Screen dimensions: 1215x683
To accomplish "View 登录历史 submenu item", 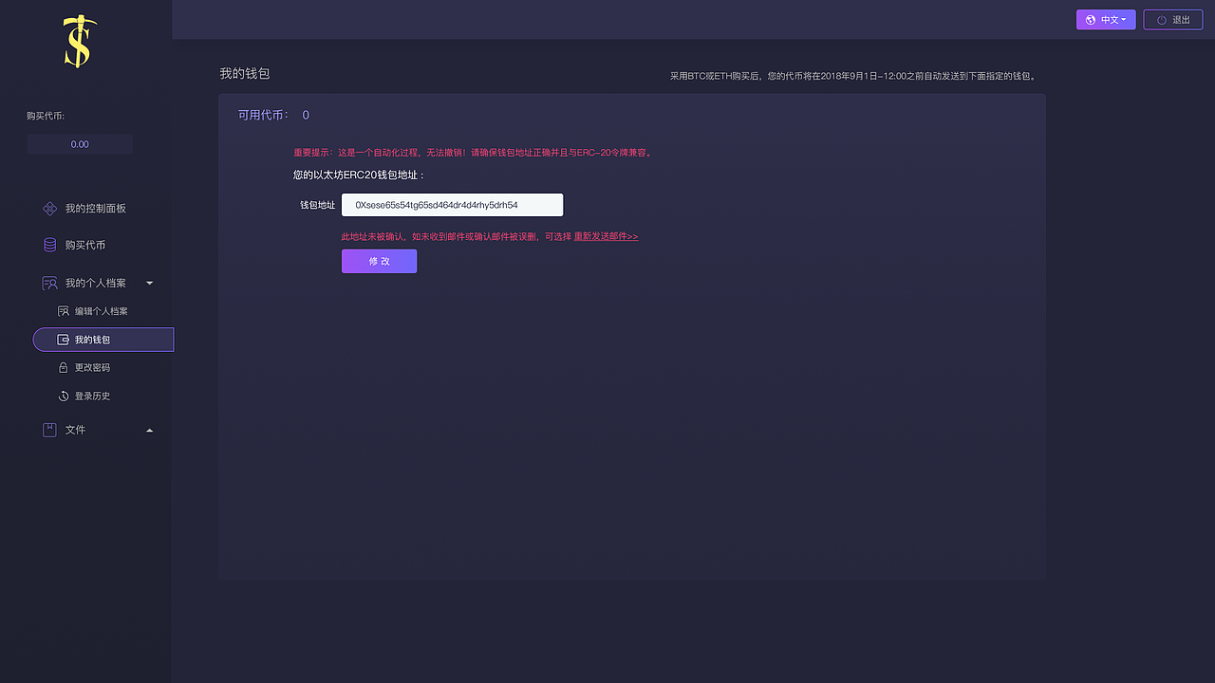I will coord(92,396).
